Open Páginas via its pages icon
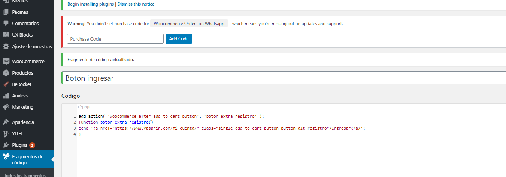The height and width of the screenshot is (177, 506). (6, 12)
